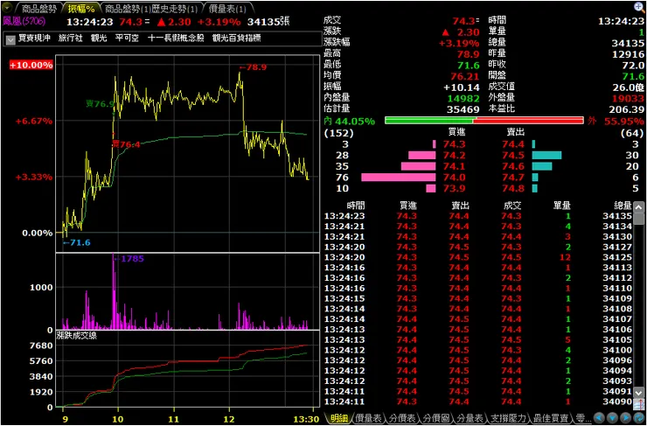Select the 振幅% tab
The height and width of the screenshot is (426, 647).
[80, 9]
